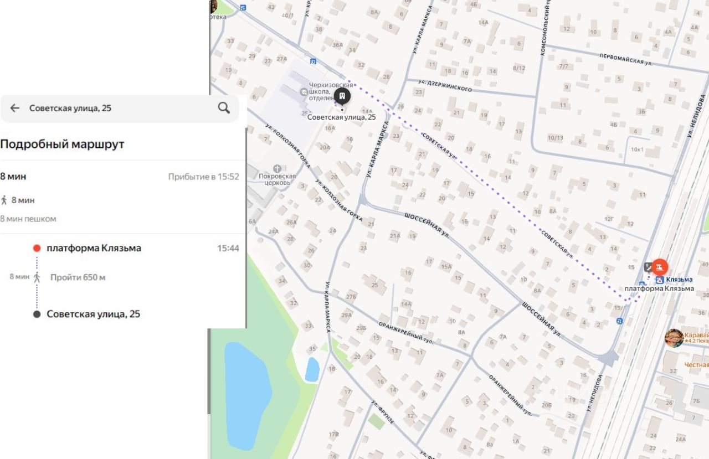Click house number 10к1 on the map
Screen dimensions: 709x459
[x=638, y=149]
